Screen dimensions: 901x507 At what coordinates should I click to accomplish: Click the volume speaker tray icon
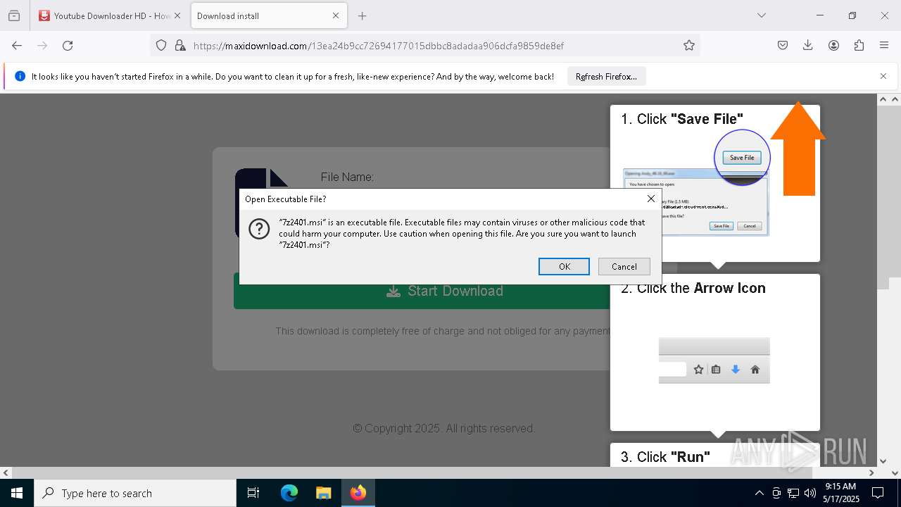[810, 493]
